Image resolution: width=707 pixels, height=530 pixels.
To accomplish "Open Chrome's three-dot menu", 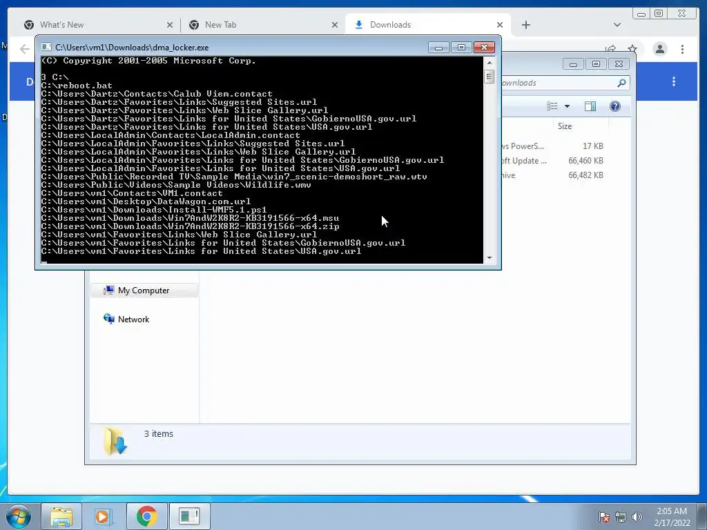I will (682, 49).
